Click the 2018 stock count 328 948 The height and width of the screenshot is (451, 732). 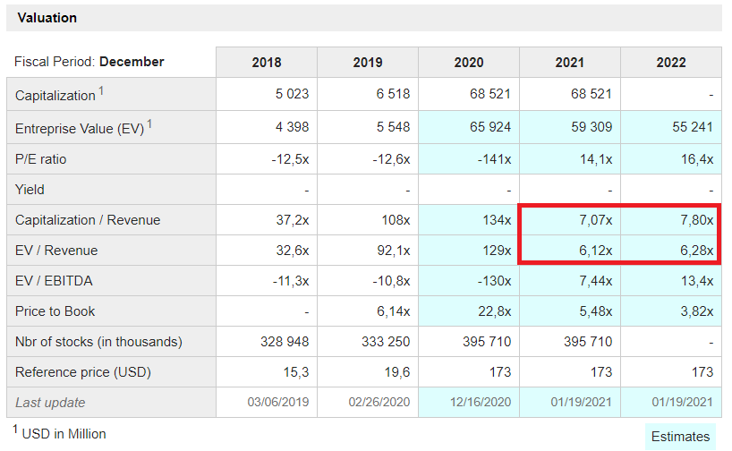(x=285, y=342)
